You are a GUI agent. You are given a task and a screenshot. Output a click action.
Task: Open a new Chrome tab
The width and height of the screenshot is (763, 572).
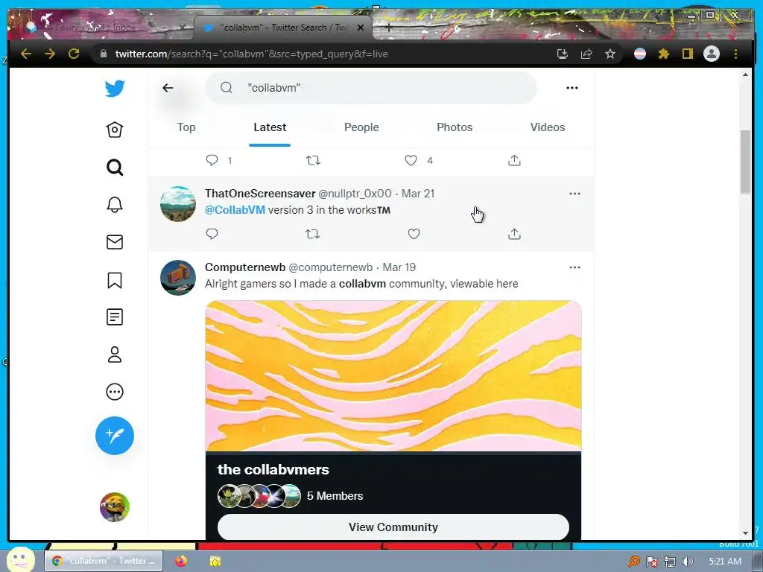pyautogui.click(x=389, y=28)
